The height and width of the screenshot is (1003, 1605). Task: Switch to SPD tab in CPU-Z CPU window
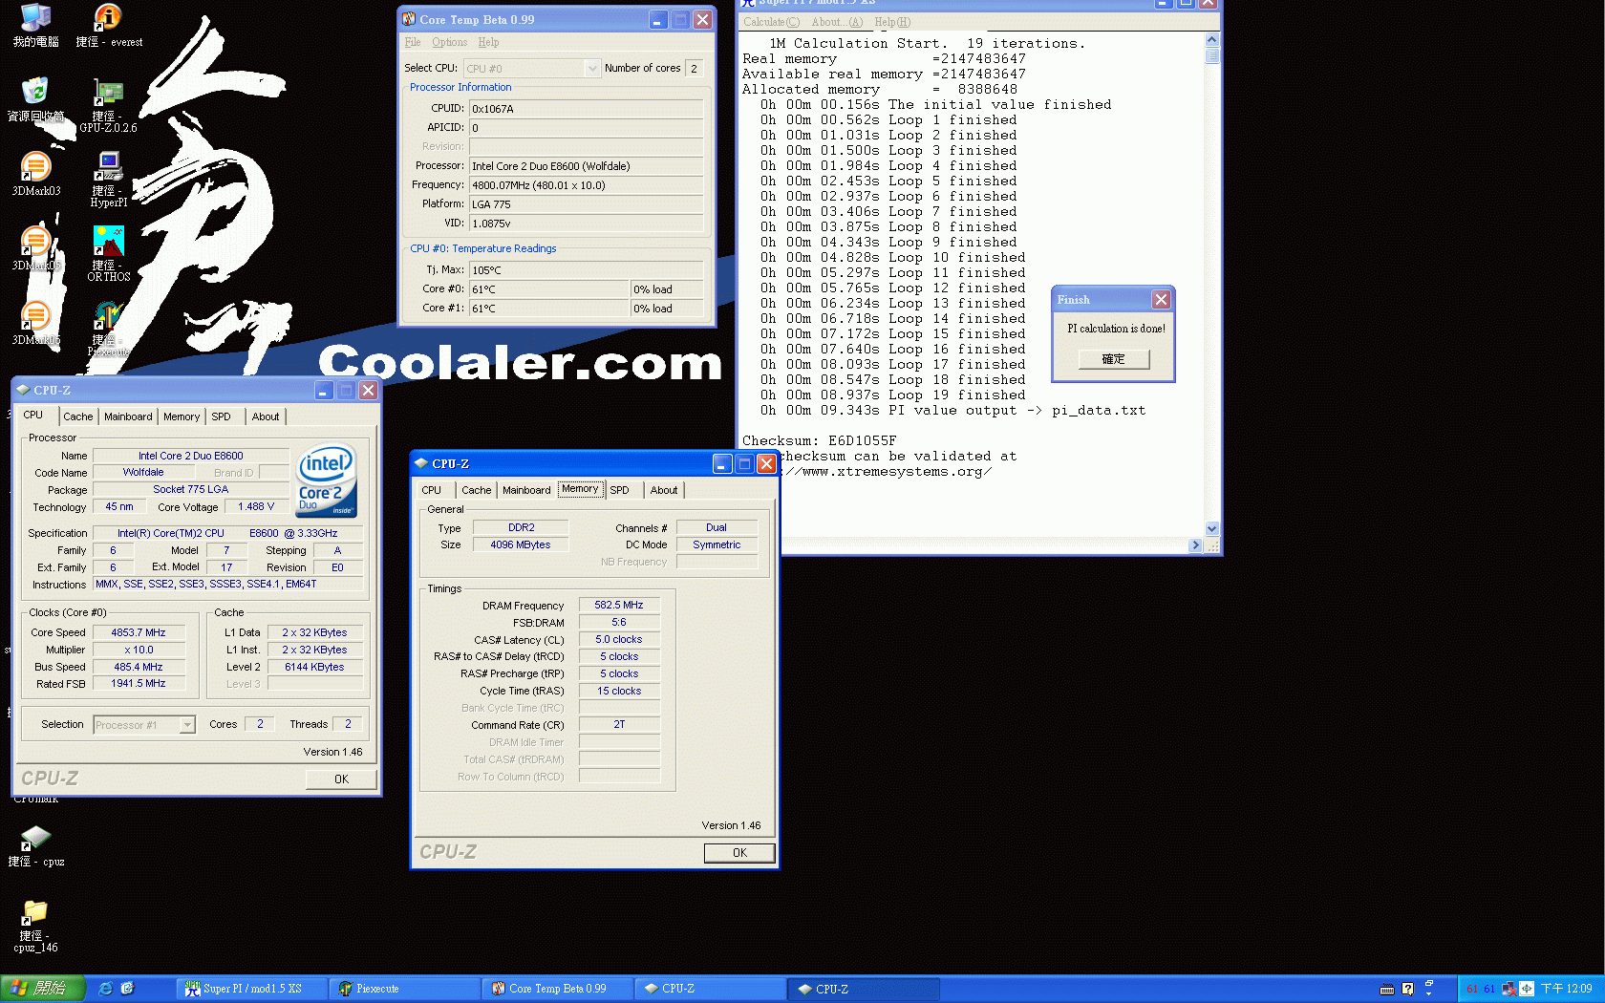click(x=221, y=416)
